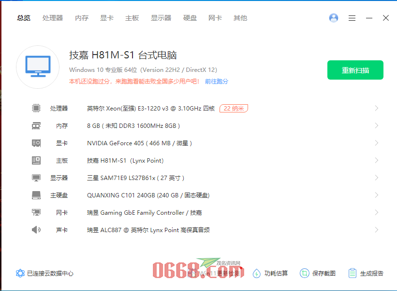The image size is (397, 291).
Task: Click the user account avatar icon
Action: [x=334, y=18]
